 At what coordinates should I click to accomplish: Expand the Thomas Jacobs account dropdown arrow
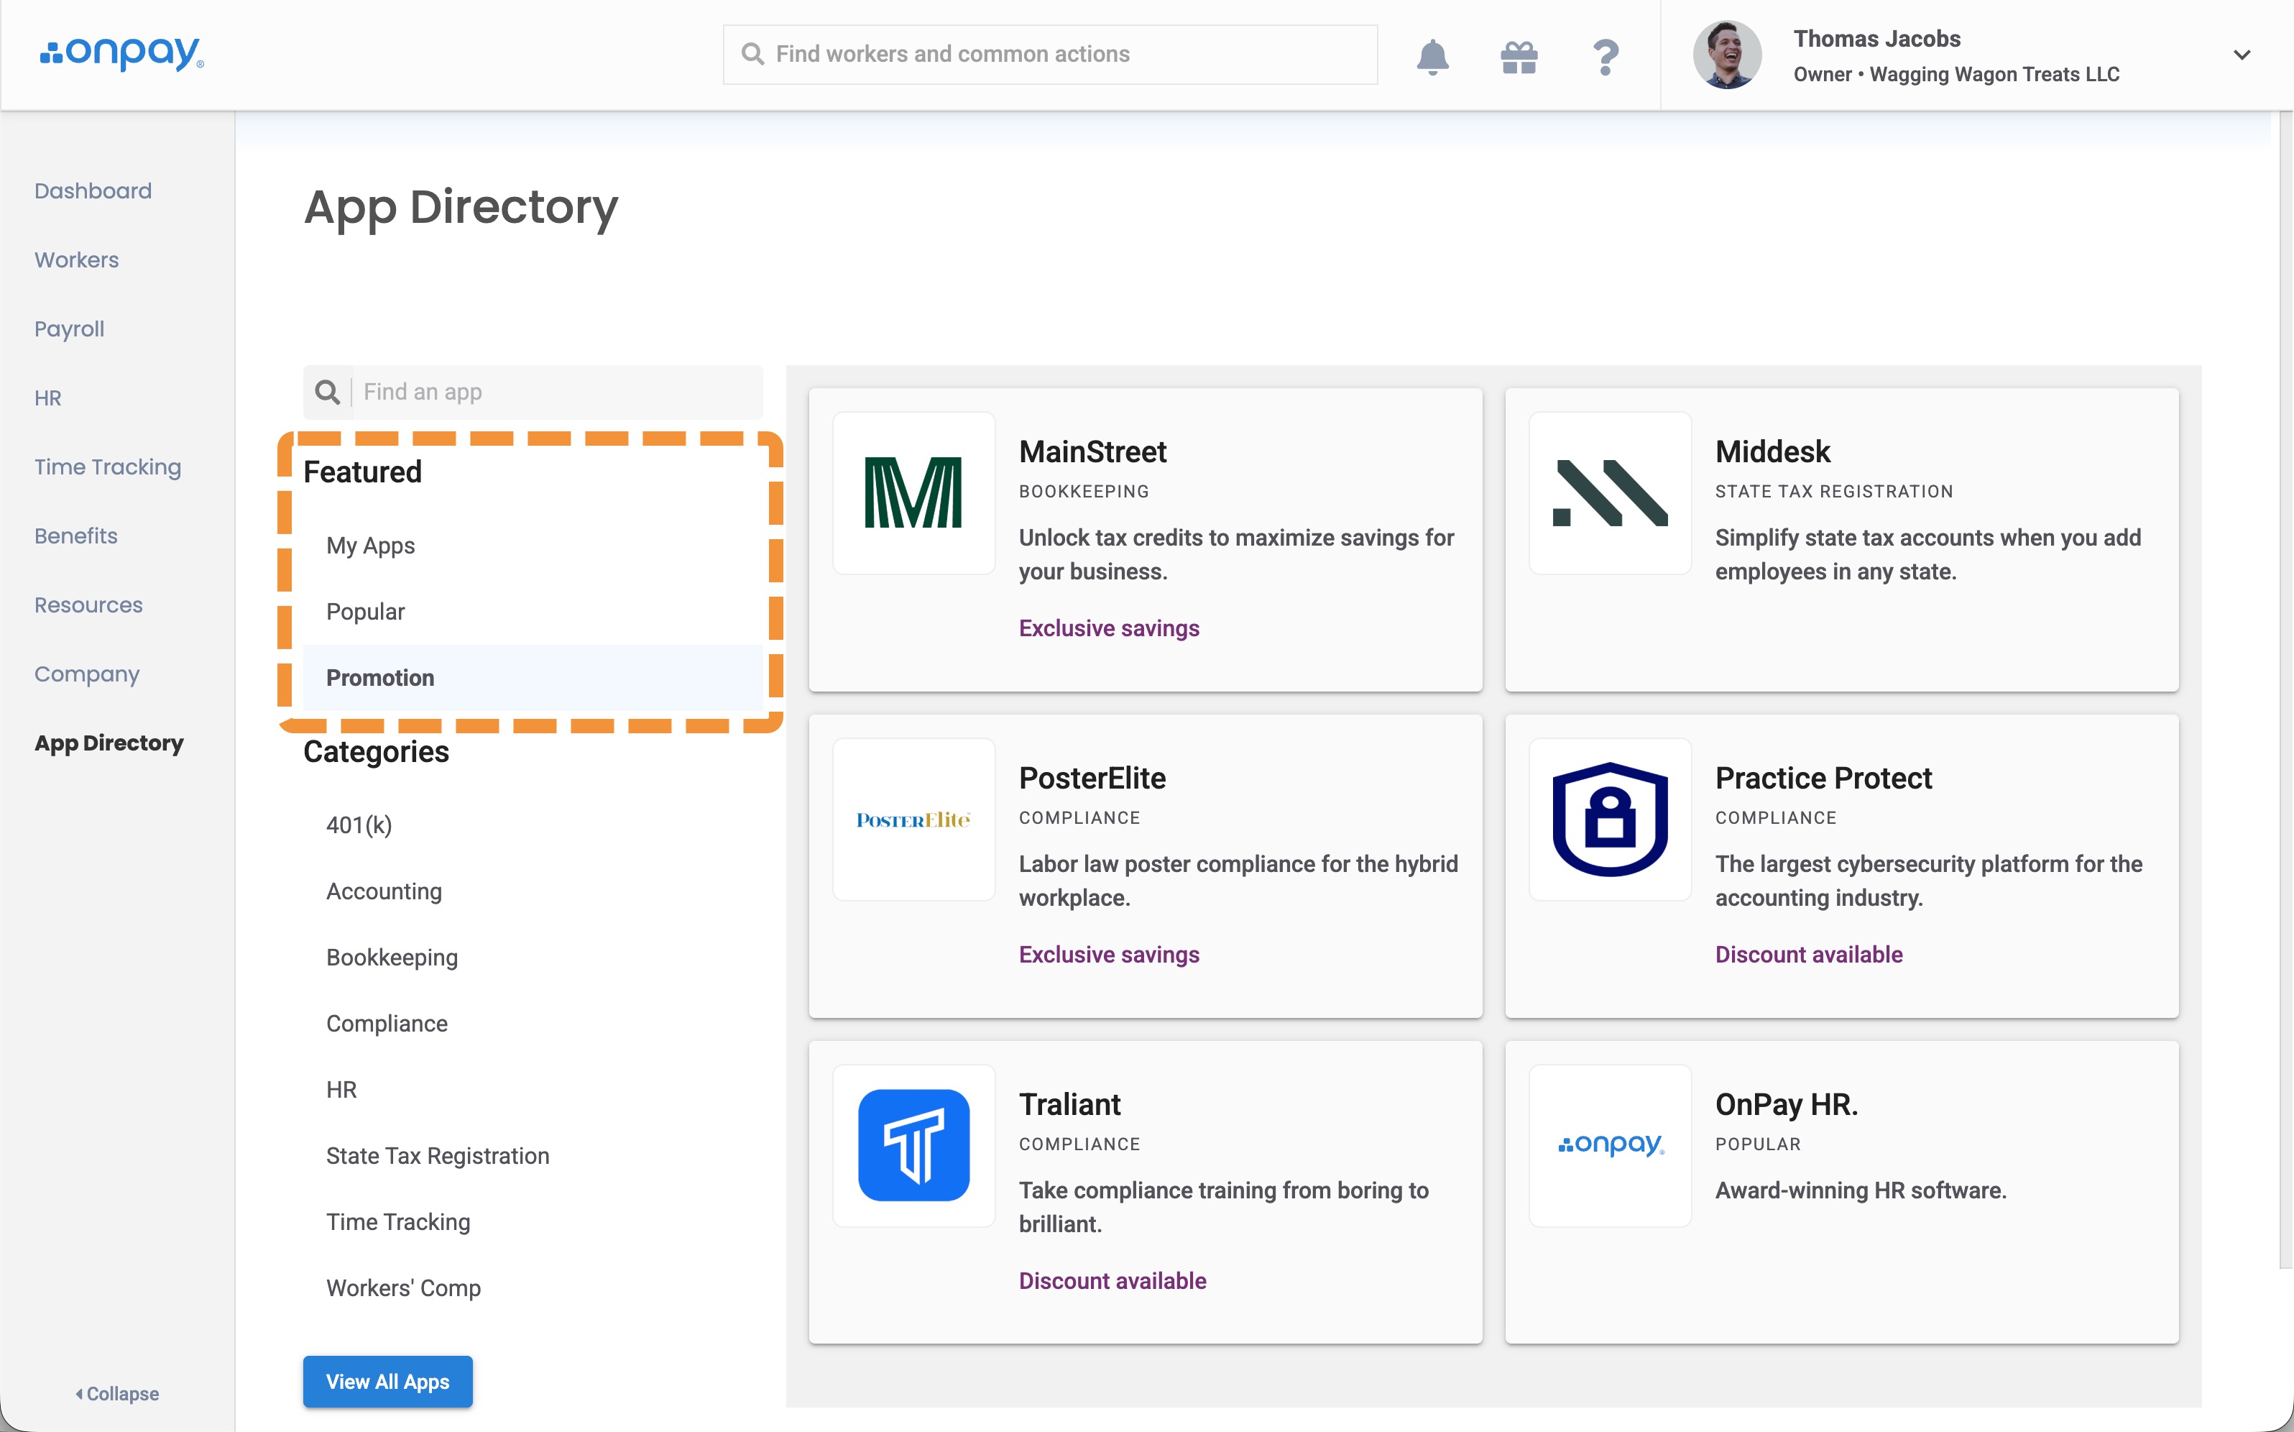(x=2241, y=55)
